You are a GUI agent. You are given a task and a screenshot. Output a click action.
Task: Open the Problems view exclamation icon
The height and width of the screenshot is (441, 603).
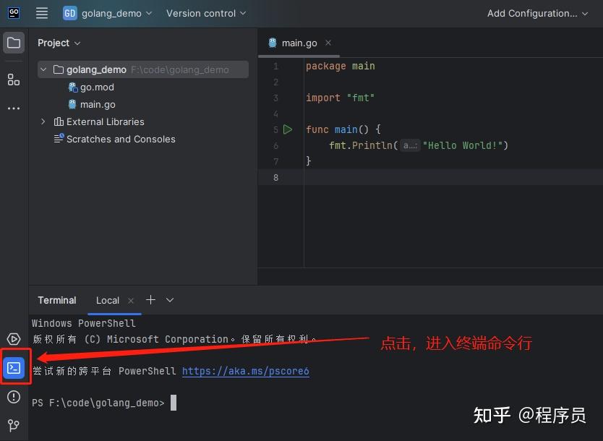[13, 396]
